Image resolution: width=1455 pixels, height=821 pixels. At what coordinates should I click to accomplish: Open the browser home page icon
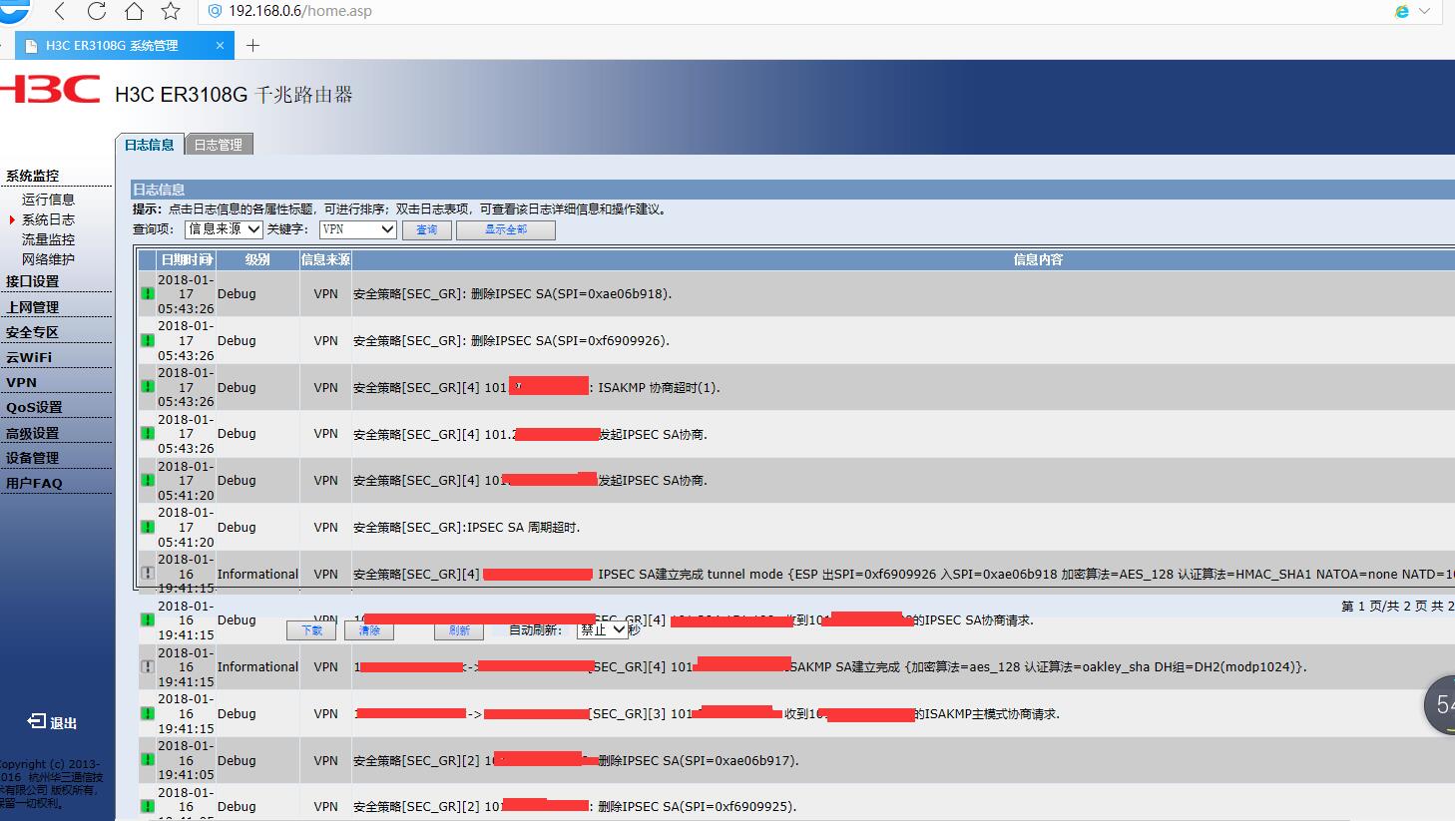click(134, 11)
